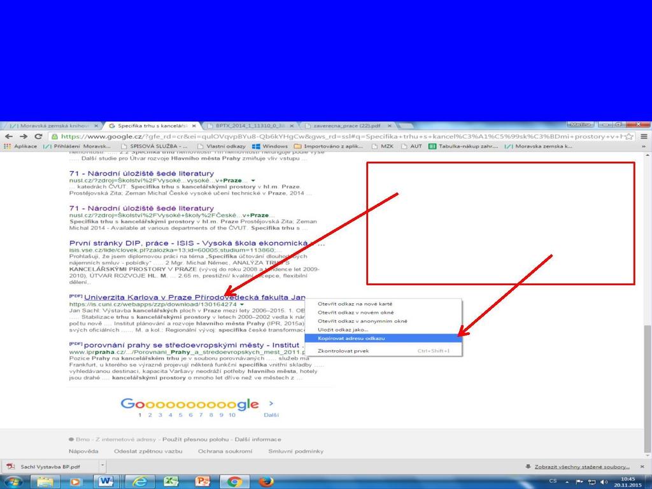The height and width of the screenshot is (489, 652).
Task: Expand options arrow beside first nusl.cz URL
Action: [253, 181]
